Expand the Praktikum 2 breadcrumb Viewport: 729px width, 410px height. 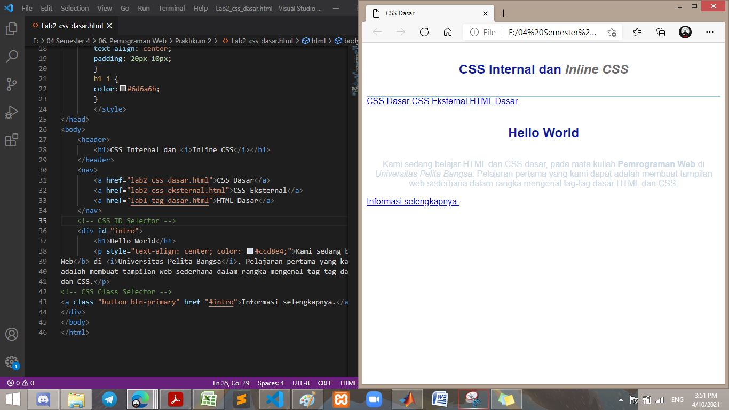coord(193,41)
